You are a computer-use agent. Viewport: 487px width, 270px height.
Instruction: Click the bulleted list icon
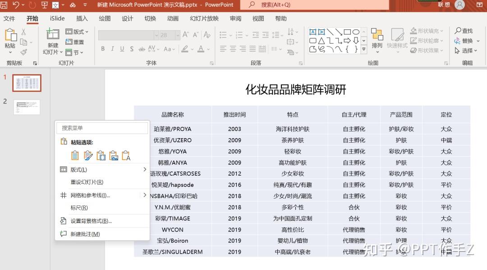coord(223,35)
